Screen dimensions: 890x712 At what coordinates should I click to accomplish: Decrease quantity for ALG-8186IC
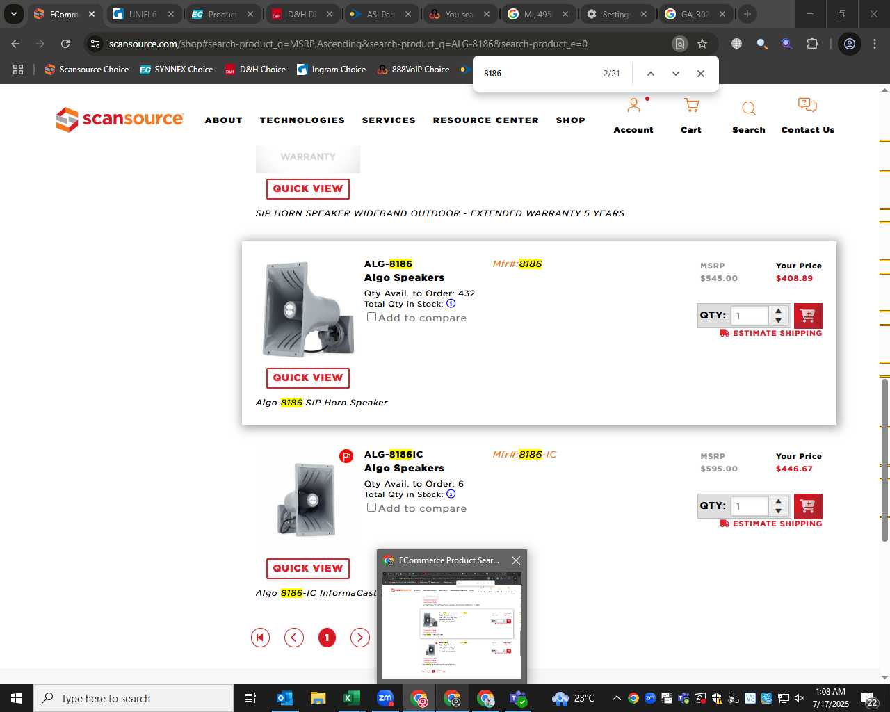(779, 511)
